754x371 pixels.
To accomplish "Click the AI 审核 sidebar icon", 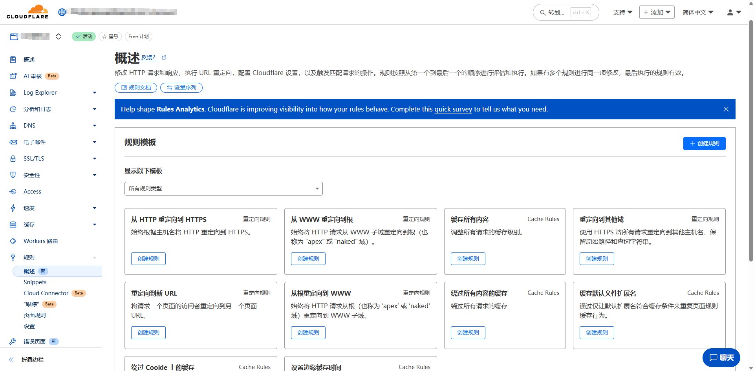I will click(x=13, y=76).
